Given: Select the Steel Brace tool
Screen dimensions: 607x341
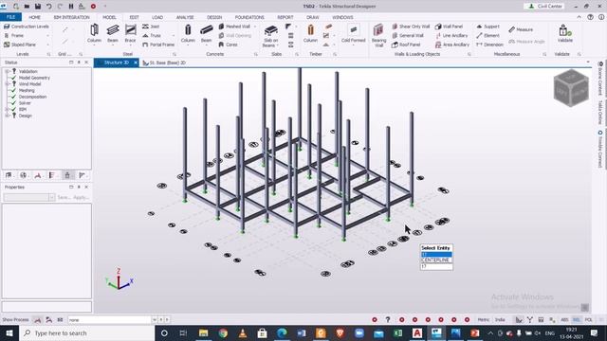Looking at the screenshot, I should [x=131, y=33].
